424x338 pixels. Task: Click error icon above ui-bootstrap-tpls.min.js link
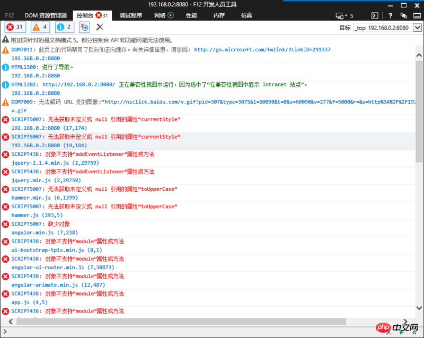click(x=5, y=242)
